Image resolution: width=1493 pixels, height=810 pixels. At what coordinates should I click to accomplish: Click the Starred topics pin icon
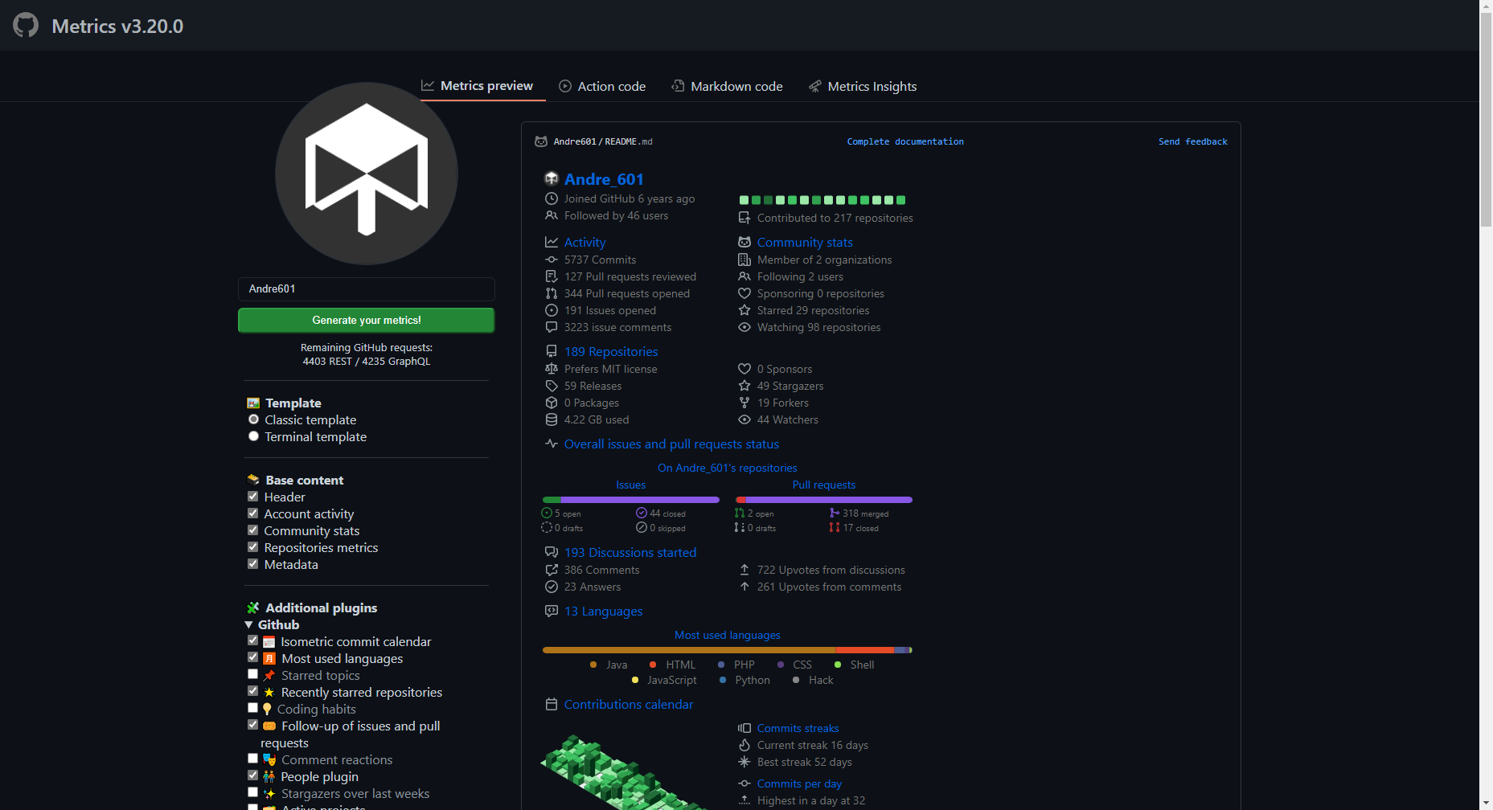coord(269,676)
